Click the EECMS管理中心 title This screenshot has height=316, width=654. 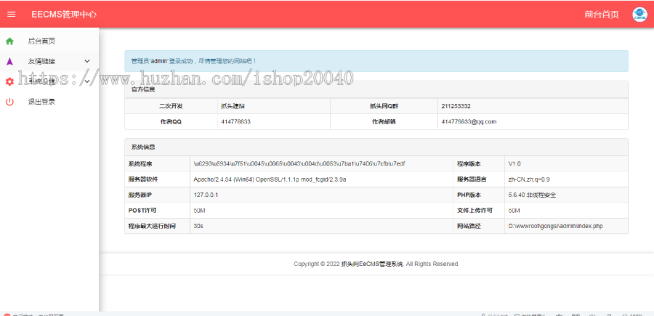pyautogui.click(x=64, y=15)
